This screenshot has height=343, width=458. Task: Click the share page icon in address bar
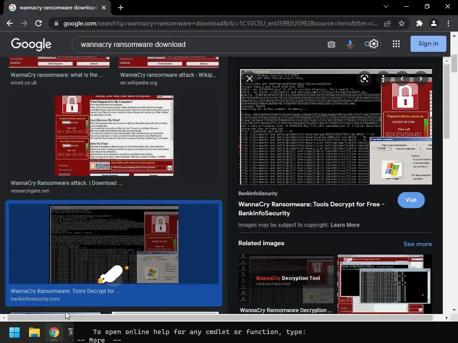click(387, 23)
